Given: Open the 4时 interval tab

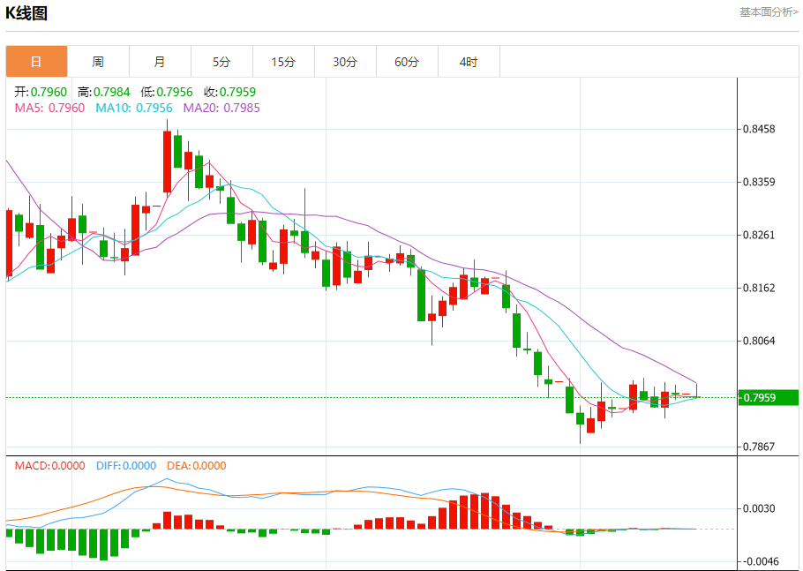Looking at the screenshot, I should click(x=469, y=62).
